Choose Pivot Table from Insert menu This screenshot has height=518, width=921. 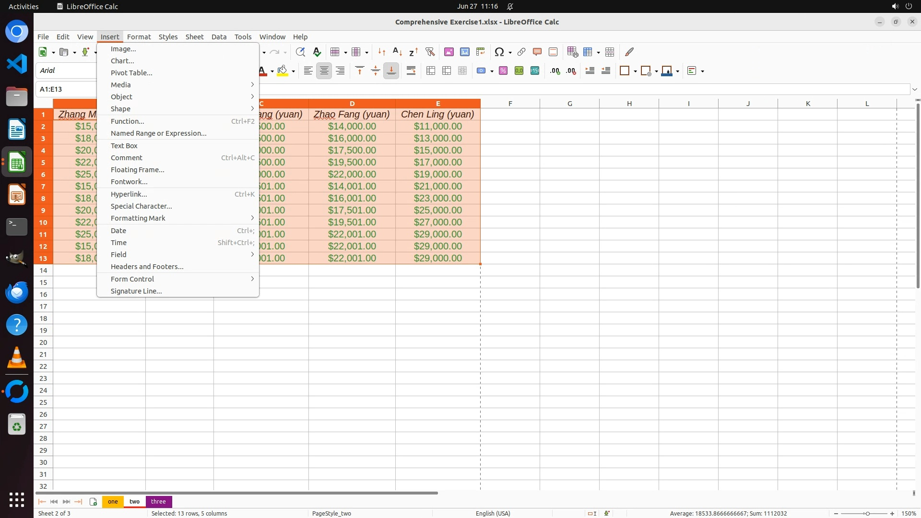pos(131,73)
